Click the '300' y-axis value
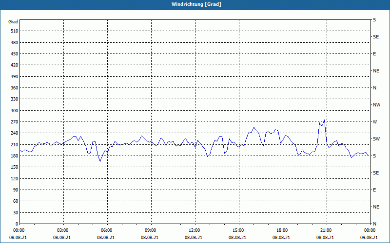The width and height of the screenshot is (390, 243). (15, 111)
